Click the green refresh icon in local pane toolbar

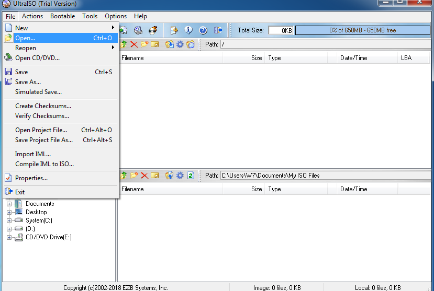click(191, 176)
